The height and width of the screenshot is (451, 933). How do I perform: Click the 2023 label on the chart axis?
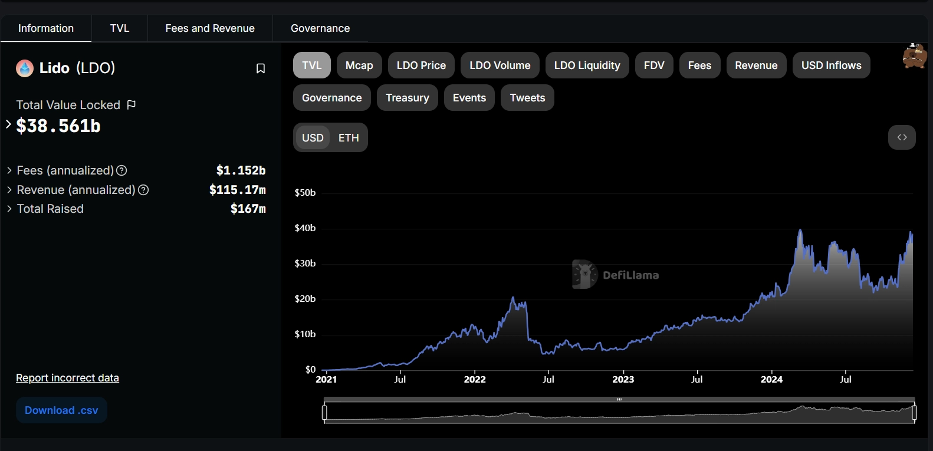623,379
